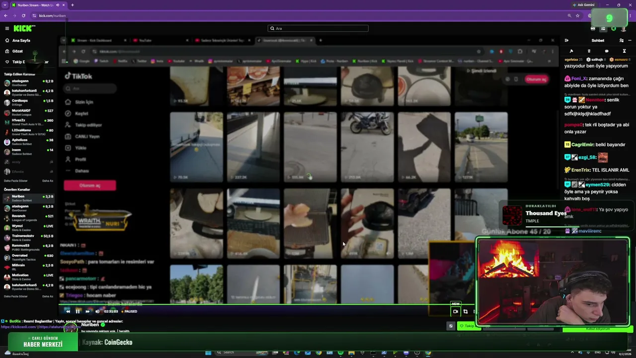
Task: Open the followed batuhanfurkan5 channel row
Action: coord(28,92)
